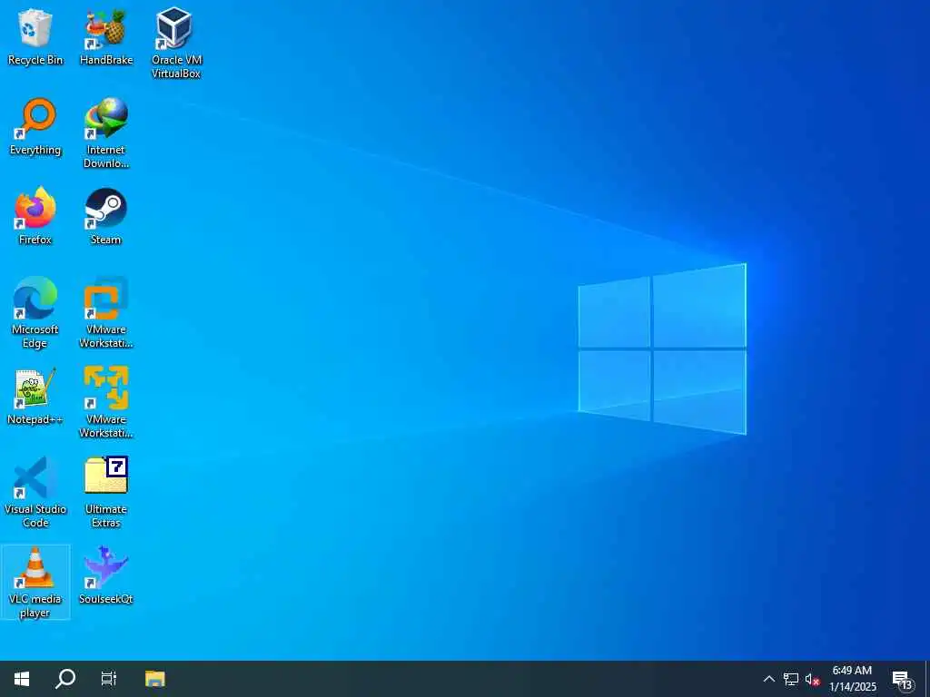
Task: Select the SoulseekQt desktop shortcut
Action: 106,575
